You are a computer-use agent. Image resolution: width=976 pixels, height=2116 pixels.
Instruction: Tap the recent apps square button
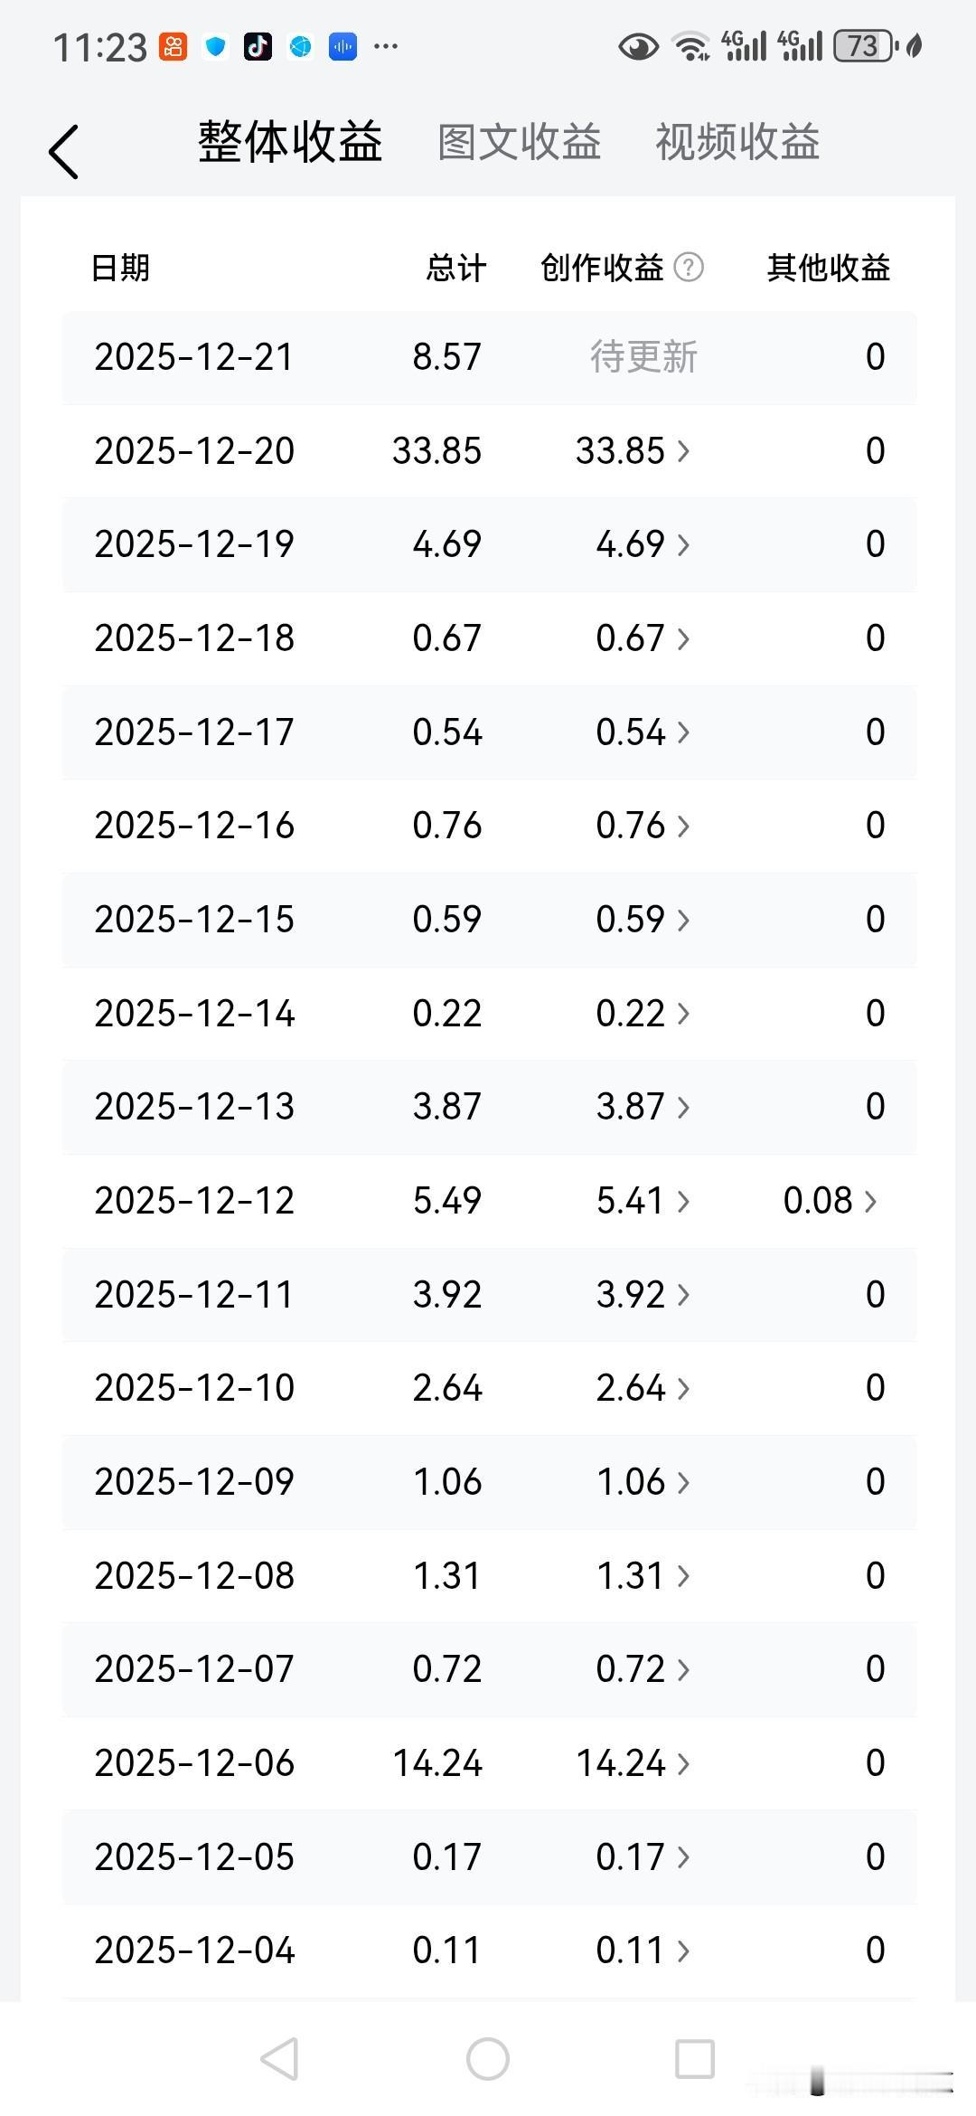pyautogui.click(x=695, y=2059)
